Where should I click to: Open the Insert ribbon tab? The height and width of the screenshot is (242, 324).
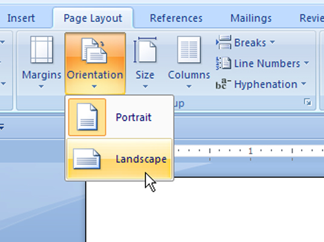(21, 18)
